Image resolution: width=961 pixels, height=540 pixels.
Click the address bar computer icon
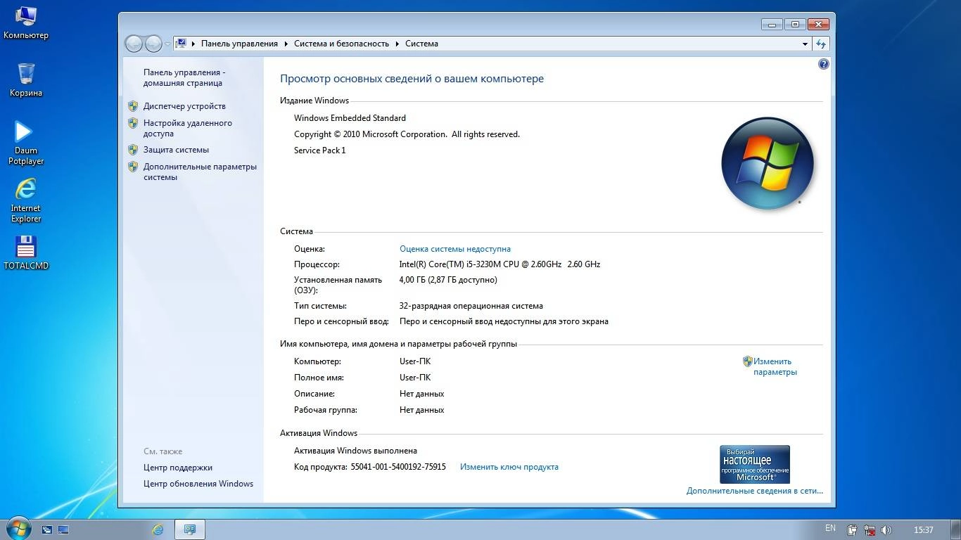click(182, 44)
